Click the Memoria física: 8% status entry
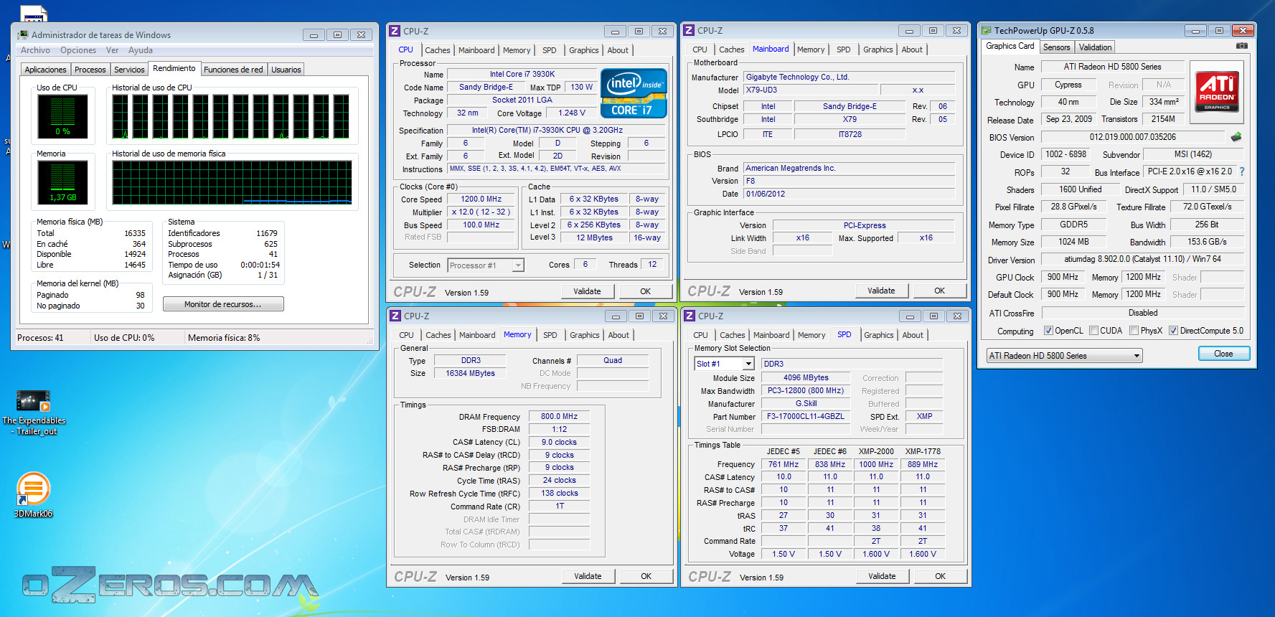Image resolution: width=1275 pixels, height=617 pixels. tap(224, 338)
